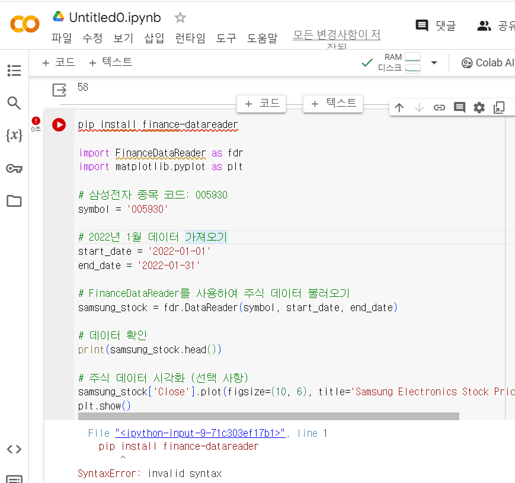Click the Colab logo icon
Viewport: 515px width, 483px height.
pos(25,24)
